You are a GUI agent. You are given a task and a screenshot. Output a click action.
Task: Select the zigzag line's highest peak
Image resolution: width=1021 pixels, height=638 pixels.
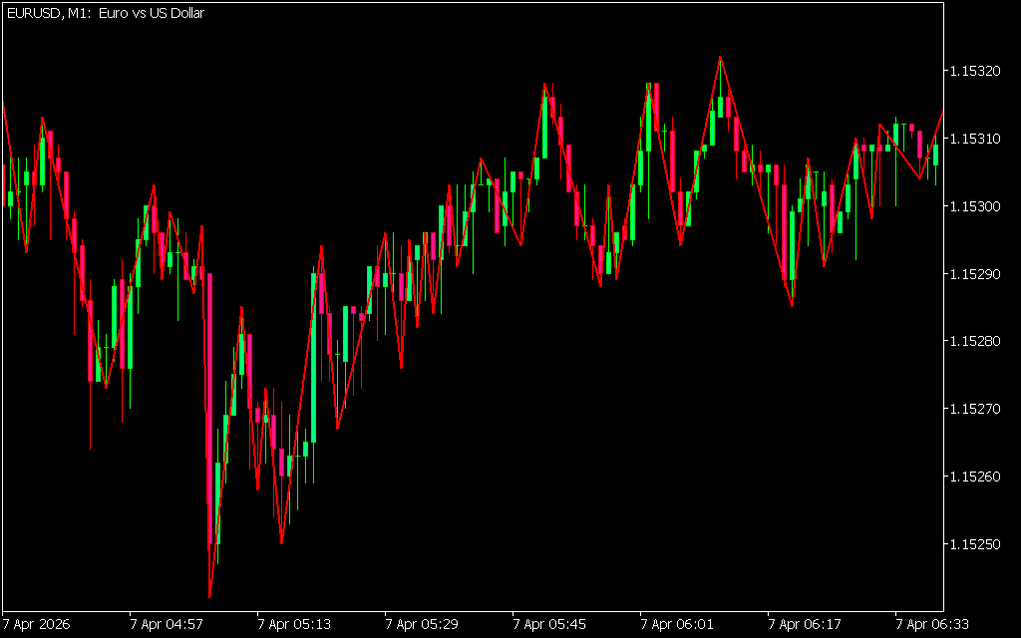(x=720, y=57)
